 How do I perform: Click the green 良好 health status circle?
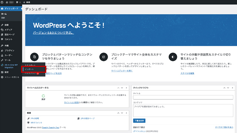tap(43, 96)
